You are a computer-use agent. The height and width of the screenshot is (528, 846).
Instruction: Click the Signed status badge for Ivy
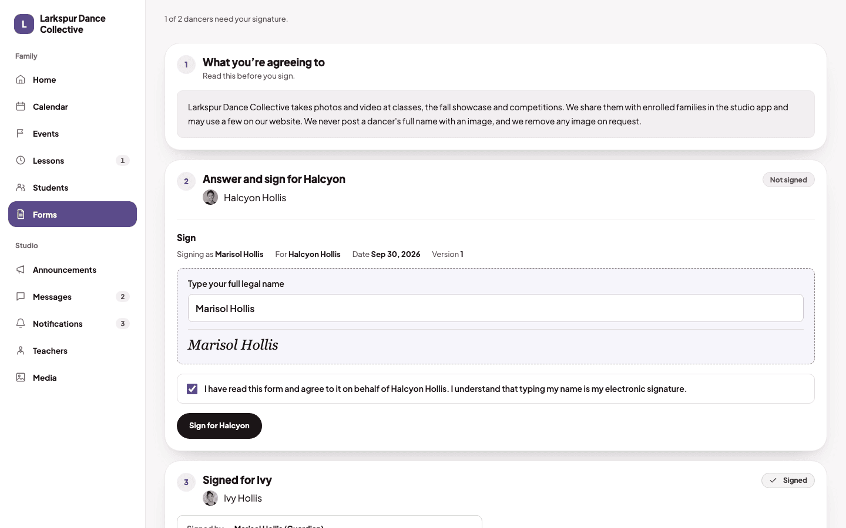[x=788, y=480]
